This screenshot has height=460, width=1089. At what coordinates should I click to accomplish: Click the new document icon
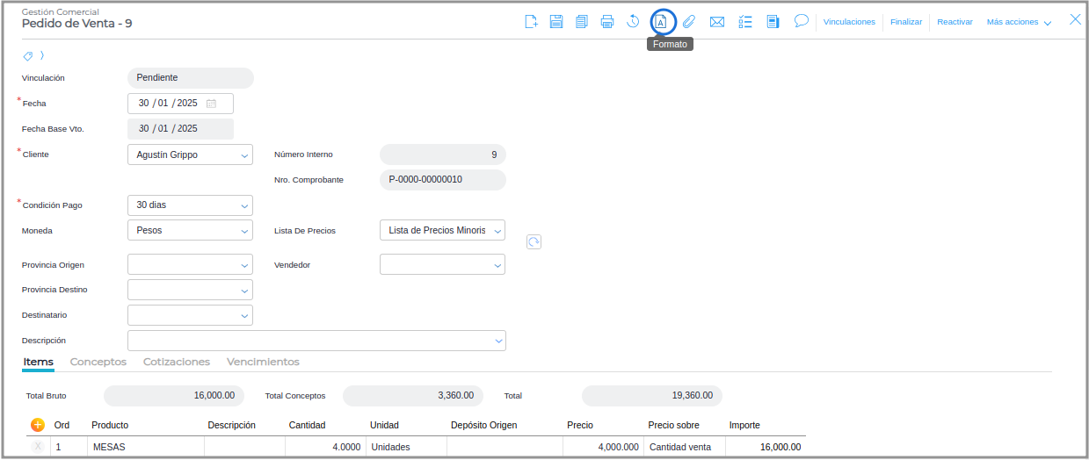(x=531, y=22)
